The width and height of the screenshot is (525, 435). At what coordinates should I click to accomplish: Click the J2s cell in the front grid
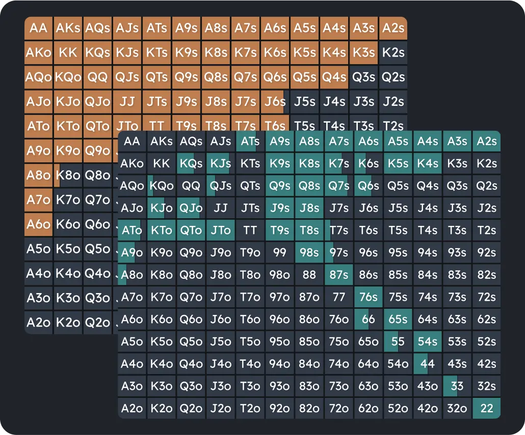[486, 208]
